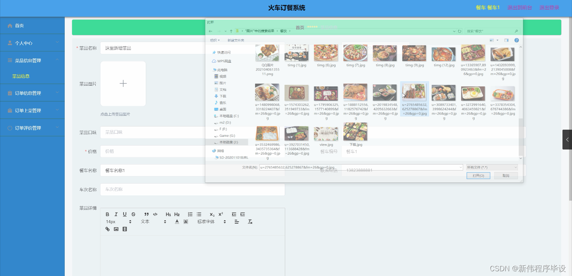
Task: Change the view layout in file dialog
Action: click(492, 40)
